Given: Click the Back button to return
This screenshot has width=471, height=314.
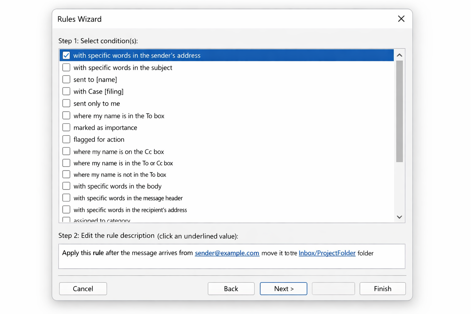Looking at the screenshot, I should [231, 289].
